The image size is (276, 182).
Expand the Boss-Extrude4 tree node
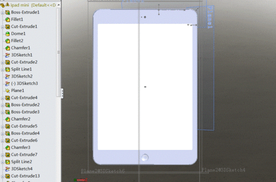click(x=2, y=133)
